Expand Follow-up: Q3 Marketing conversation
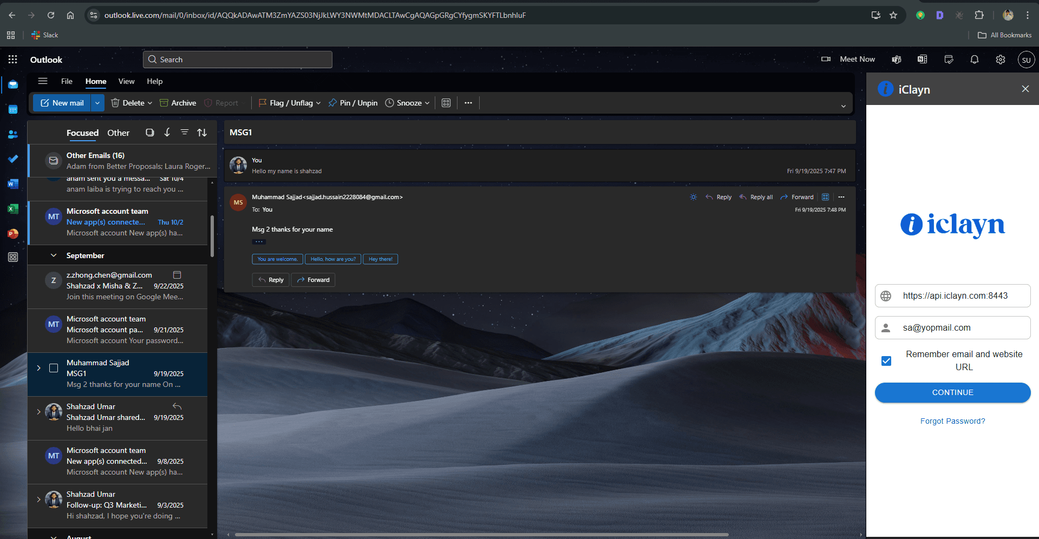This screenshot has width=1039, height=539. (38, 499)
